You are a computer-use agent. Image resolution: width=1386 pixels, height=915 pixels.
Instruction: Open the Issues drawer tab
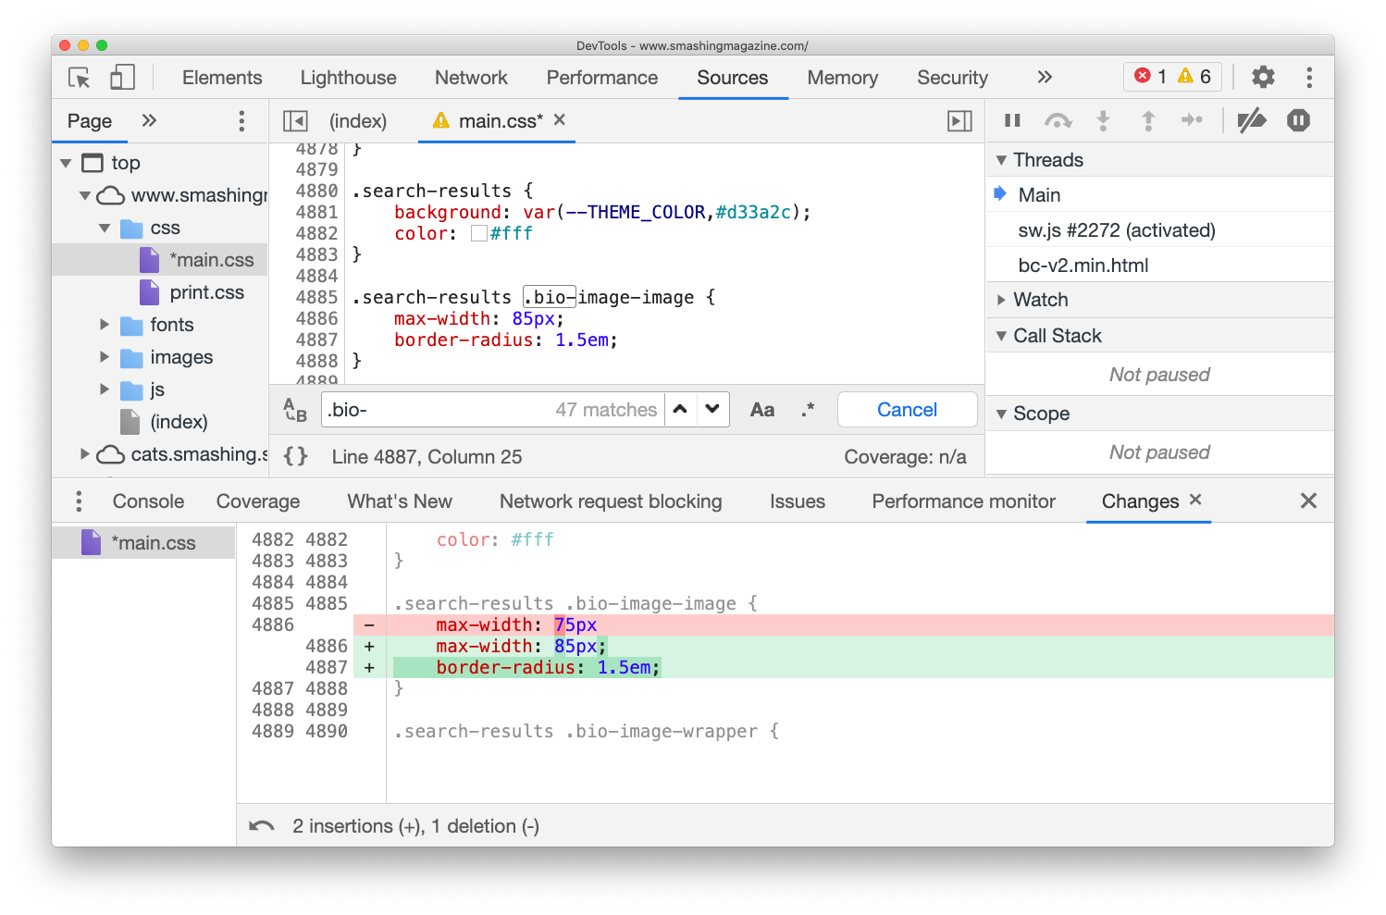coord(798,501)
